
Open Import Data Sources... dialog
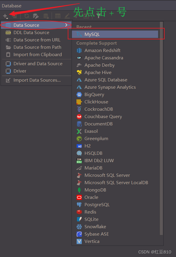(x=36, y=80)
